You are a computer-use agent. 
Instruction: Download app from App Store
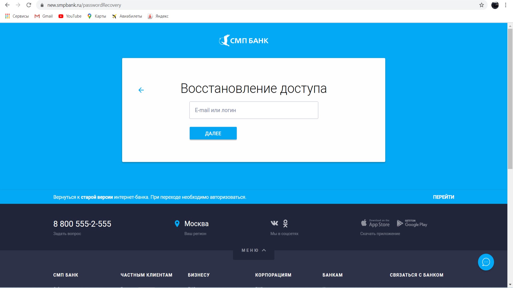point(375,223)
